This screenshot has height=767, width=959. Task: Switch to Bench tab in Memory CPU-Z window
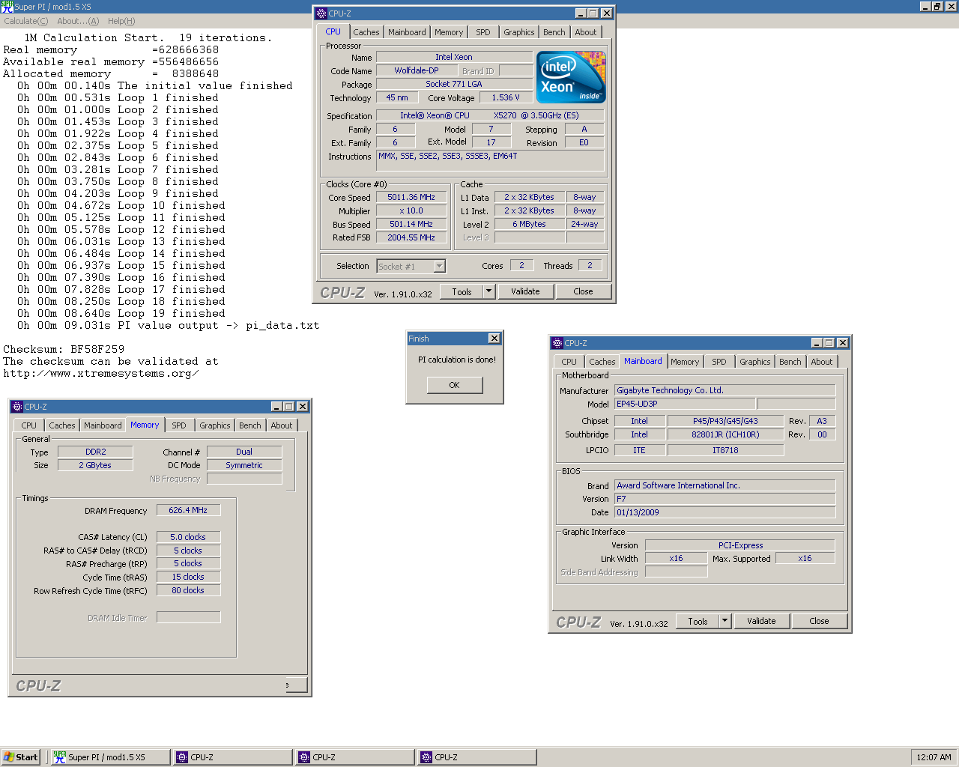[x=250, y=425]
